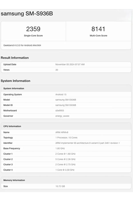
Task: Click the energy_aware governor value
Action: coord(62,116)
